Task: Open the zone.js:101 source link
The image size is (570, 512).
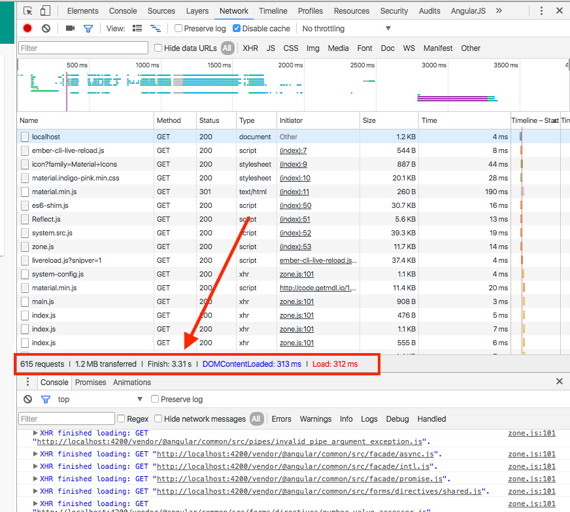Action: tap(531, 433)
